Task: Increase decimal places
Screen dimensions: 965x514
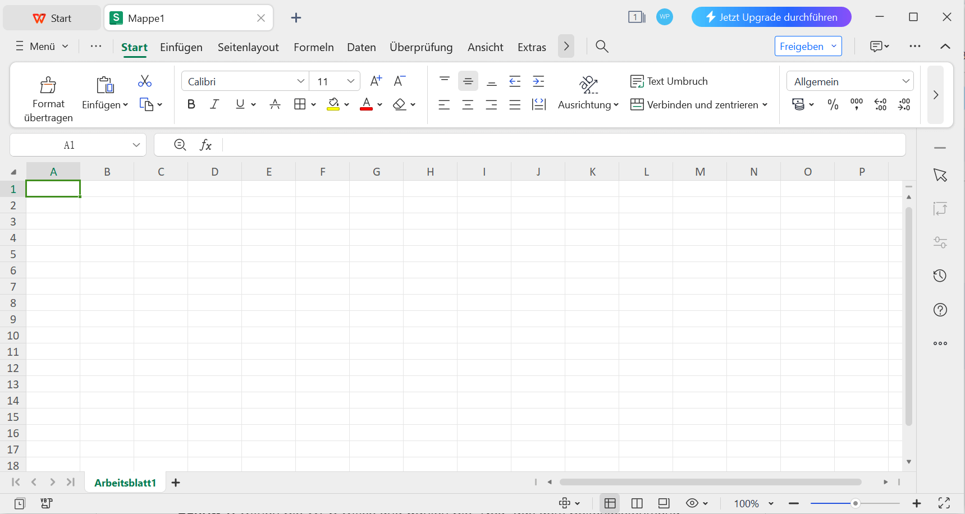Action: pos(880,104)
